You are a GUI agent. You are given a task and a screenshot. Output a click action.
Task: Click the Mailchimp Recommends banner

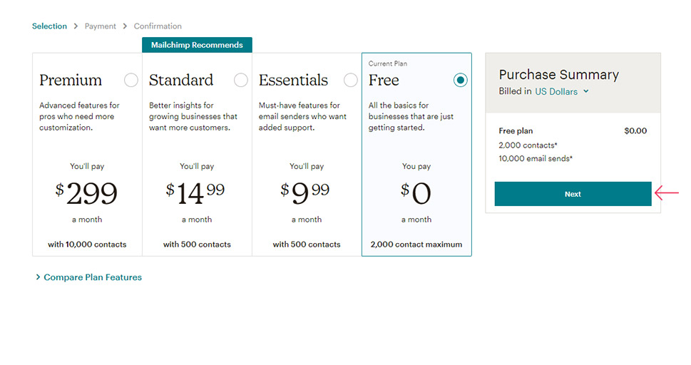[x=197, y=45]
